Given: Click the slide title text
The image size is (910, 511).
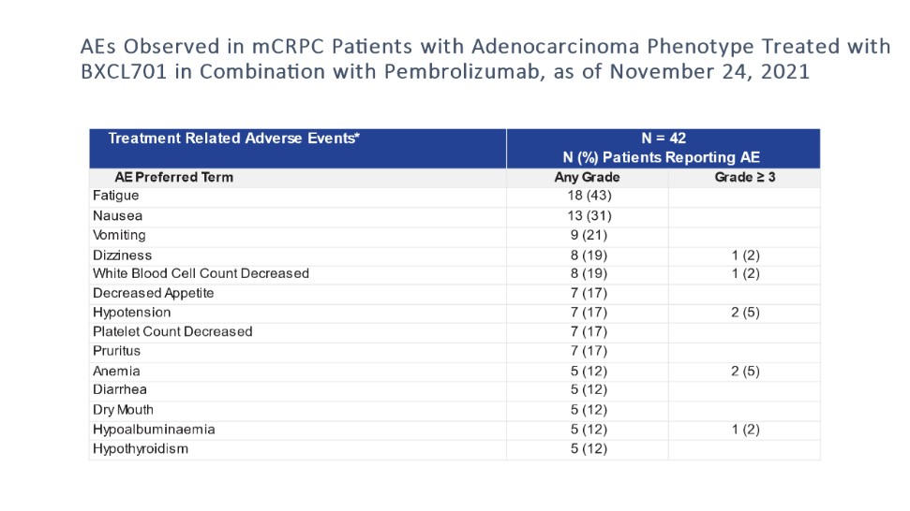Looking at the screenshot, I should 485,58.
